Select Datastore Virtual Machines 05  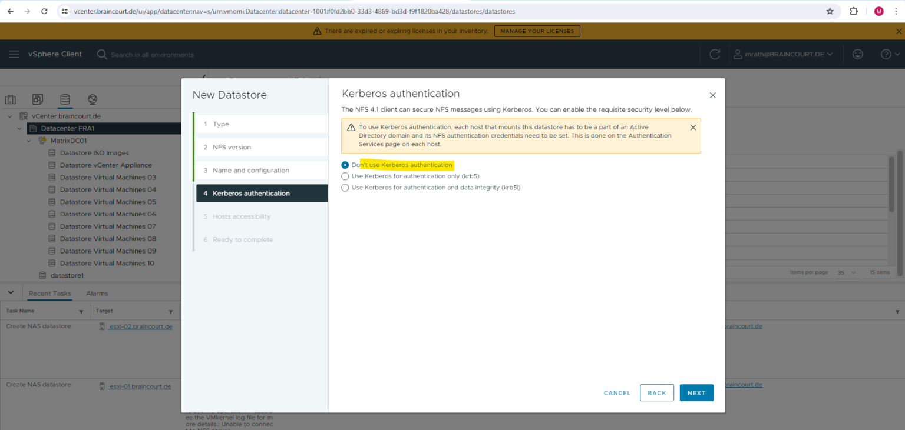pyautogui.click(x=108, y=202)
